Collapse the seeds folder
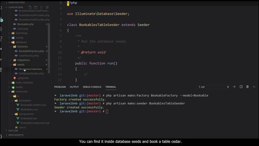This screenshot has width=259, height=146. coord(21,64)
